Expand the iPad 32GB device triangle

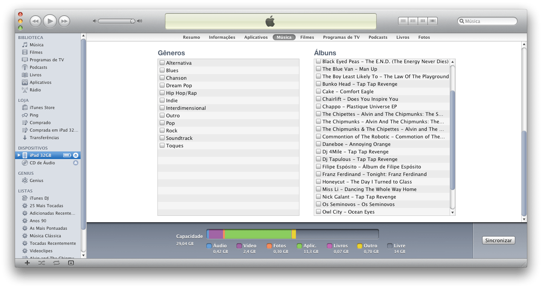tap(19, 155)
